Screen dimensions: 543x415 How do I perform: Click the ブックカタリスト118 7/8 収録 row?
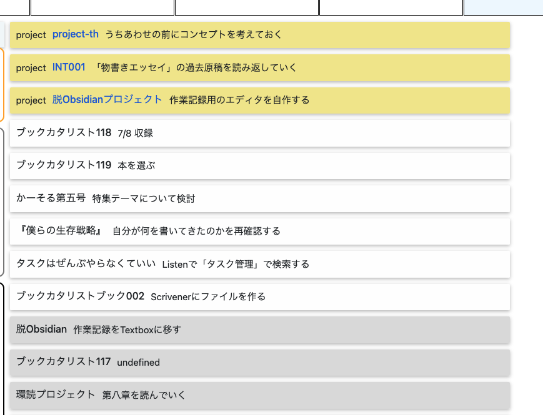(260, 133)
